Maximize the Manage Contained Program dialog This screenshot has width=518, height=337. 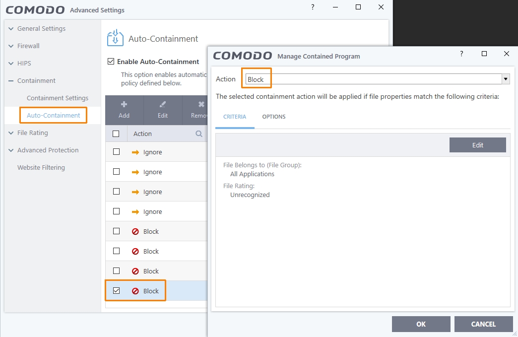click(x=484, y=54)
